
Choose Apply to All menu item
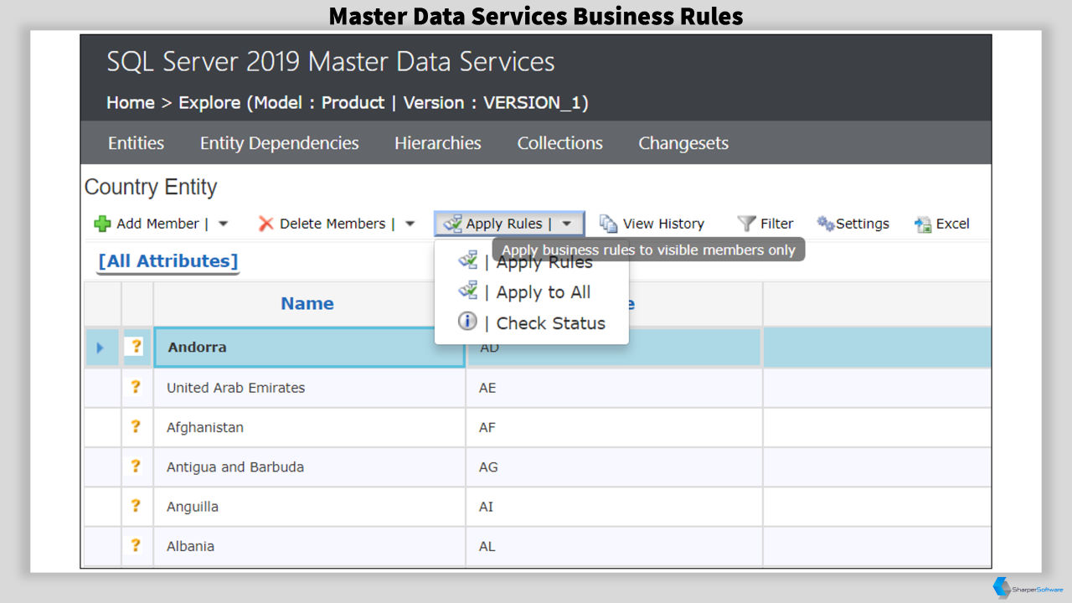pos(544,292)
